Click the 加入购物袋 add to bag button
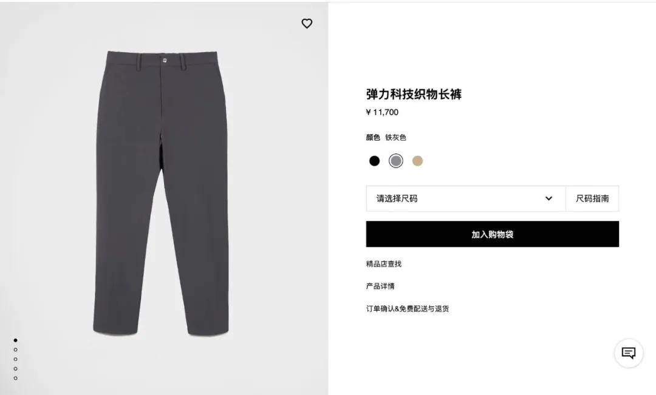Image resolution: width=656 pixels, height=395 pixels. [x=493, y=234]
